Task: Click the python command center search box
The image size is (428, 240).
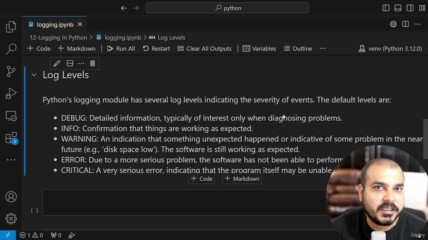Action: [x=227, y=8]
